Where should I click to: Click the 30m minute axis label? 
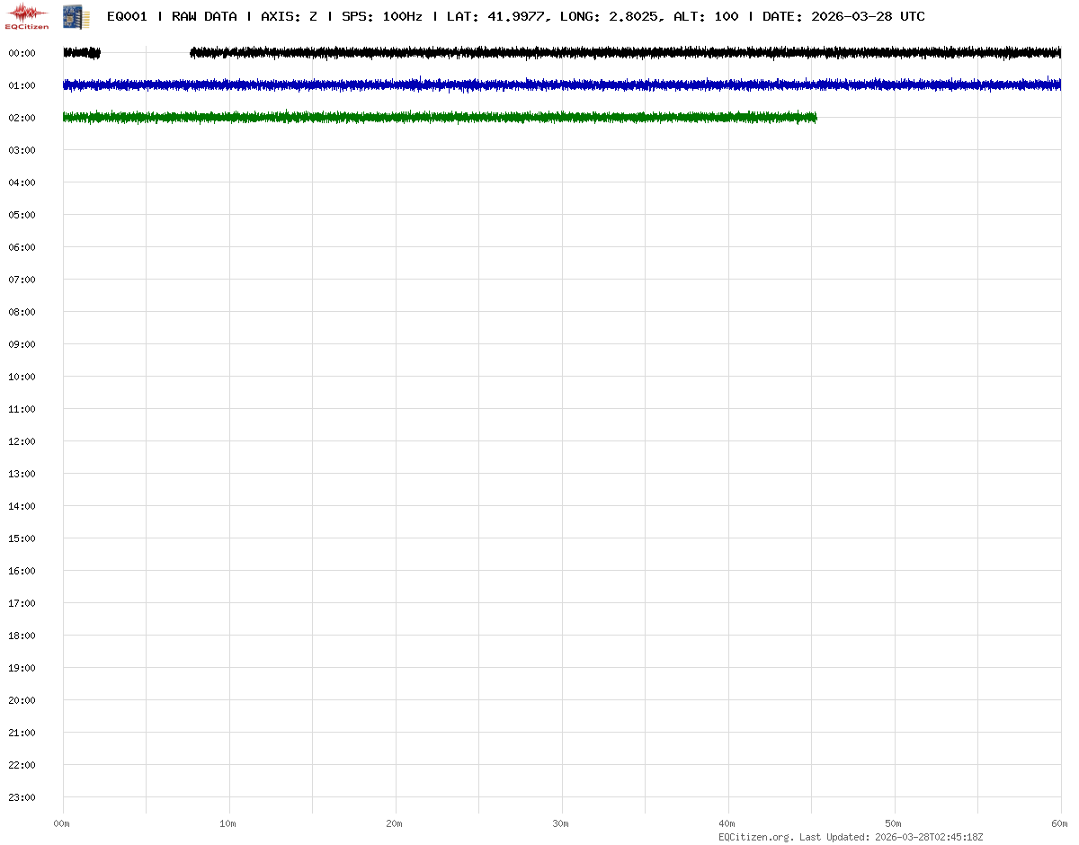pos(561,823)
